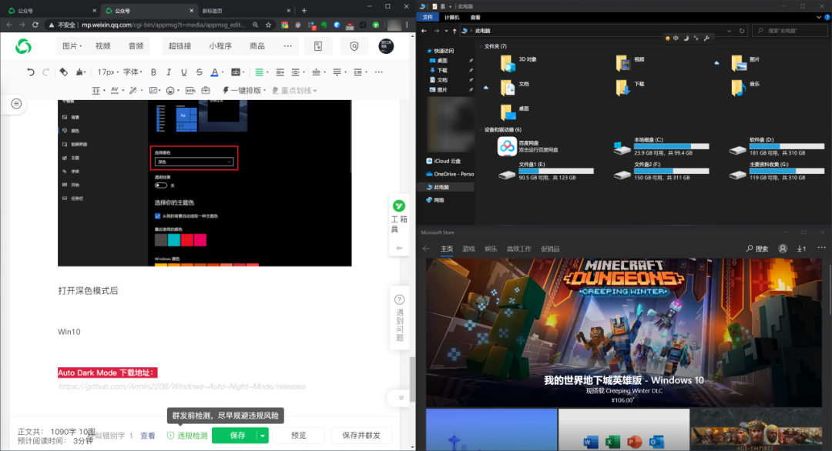The height and width of the screenshot is (451, 832).
Task: Open the 一键排版 dropdown
Action: (x=244, y=91)
